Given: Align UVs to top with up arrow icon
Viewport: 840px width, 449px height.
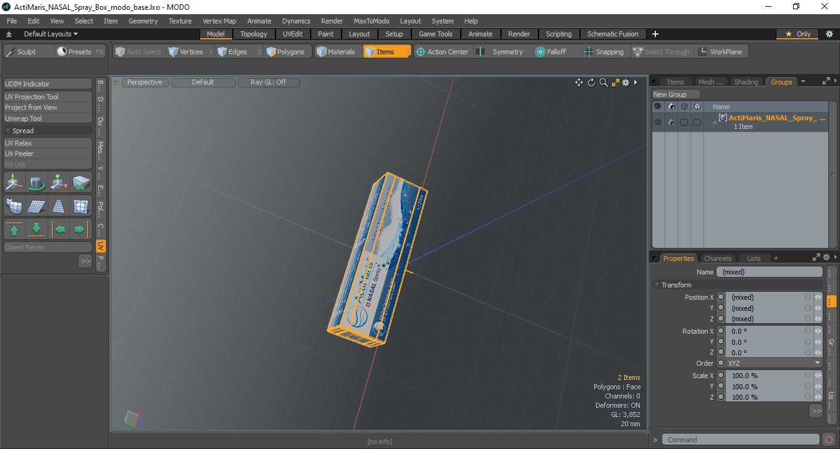Looking at the screenshot, I should (x=14, y=229).
